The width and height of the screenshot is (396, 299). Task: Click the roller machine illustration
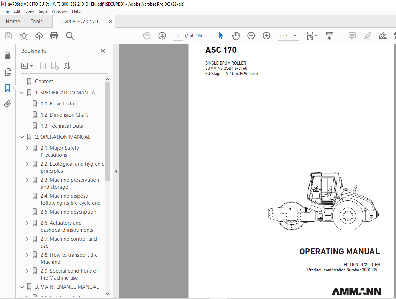coord(323,201)
